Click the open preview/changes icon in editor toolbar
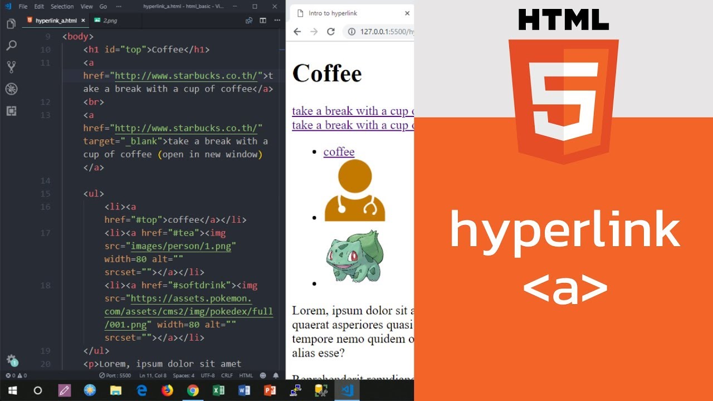 click(x=249, y=21)
